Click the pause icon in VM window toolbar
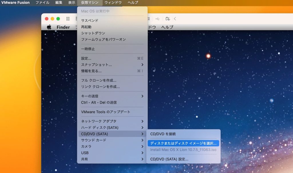This screenshot has width=293, height=173. [x=68, y=19]
